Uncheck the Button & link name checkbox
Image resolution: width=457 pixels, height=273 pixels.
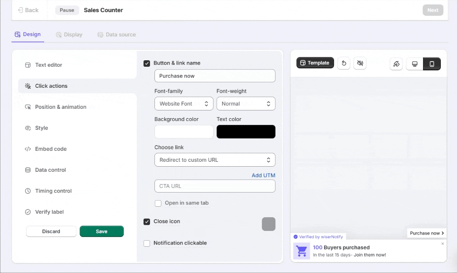coord(147,63)
